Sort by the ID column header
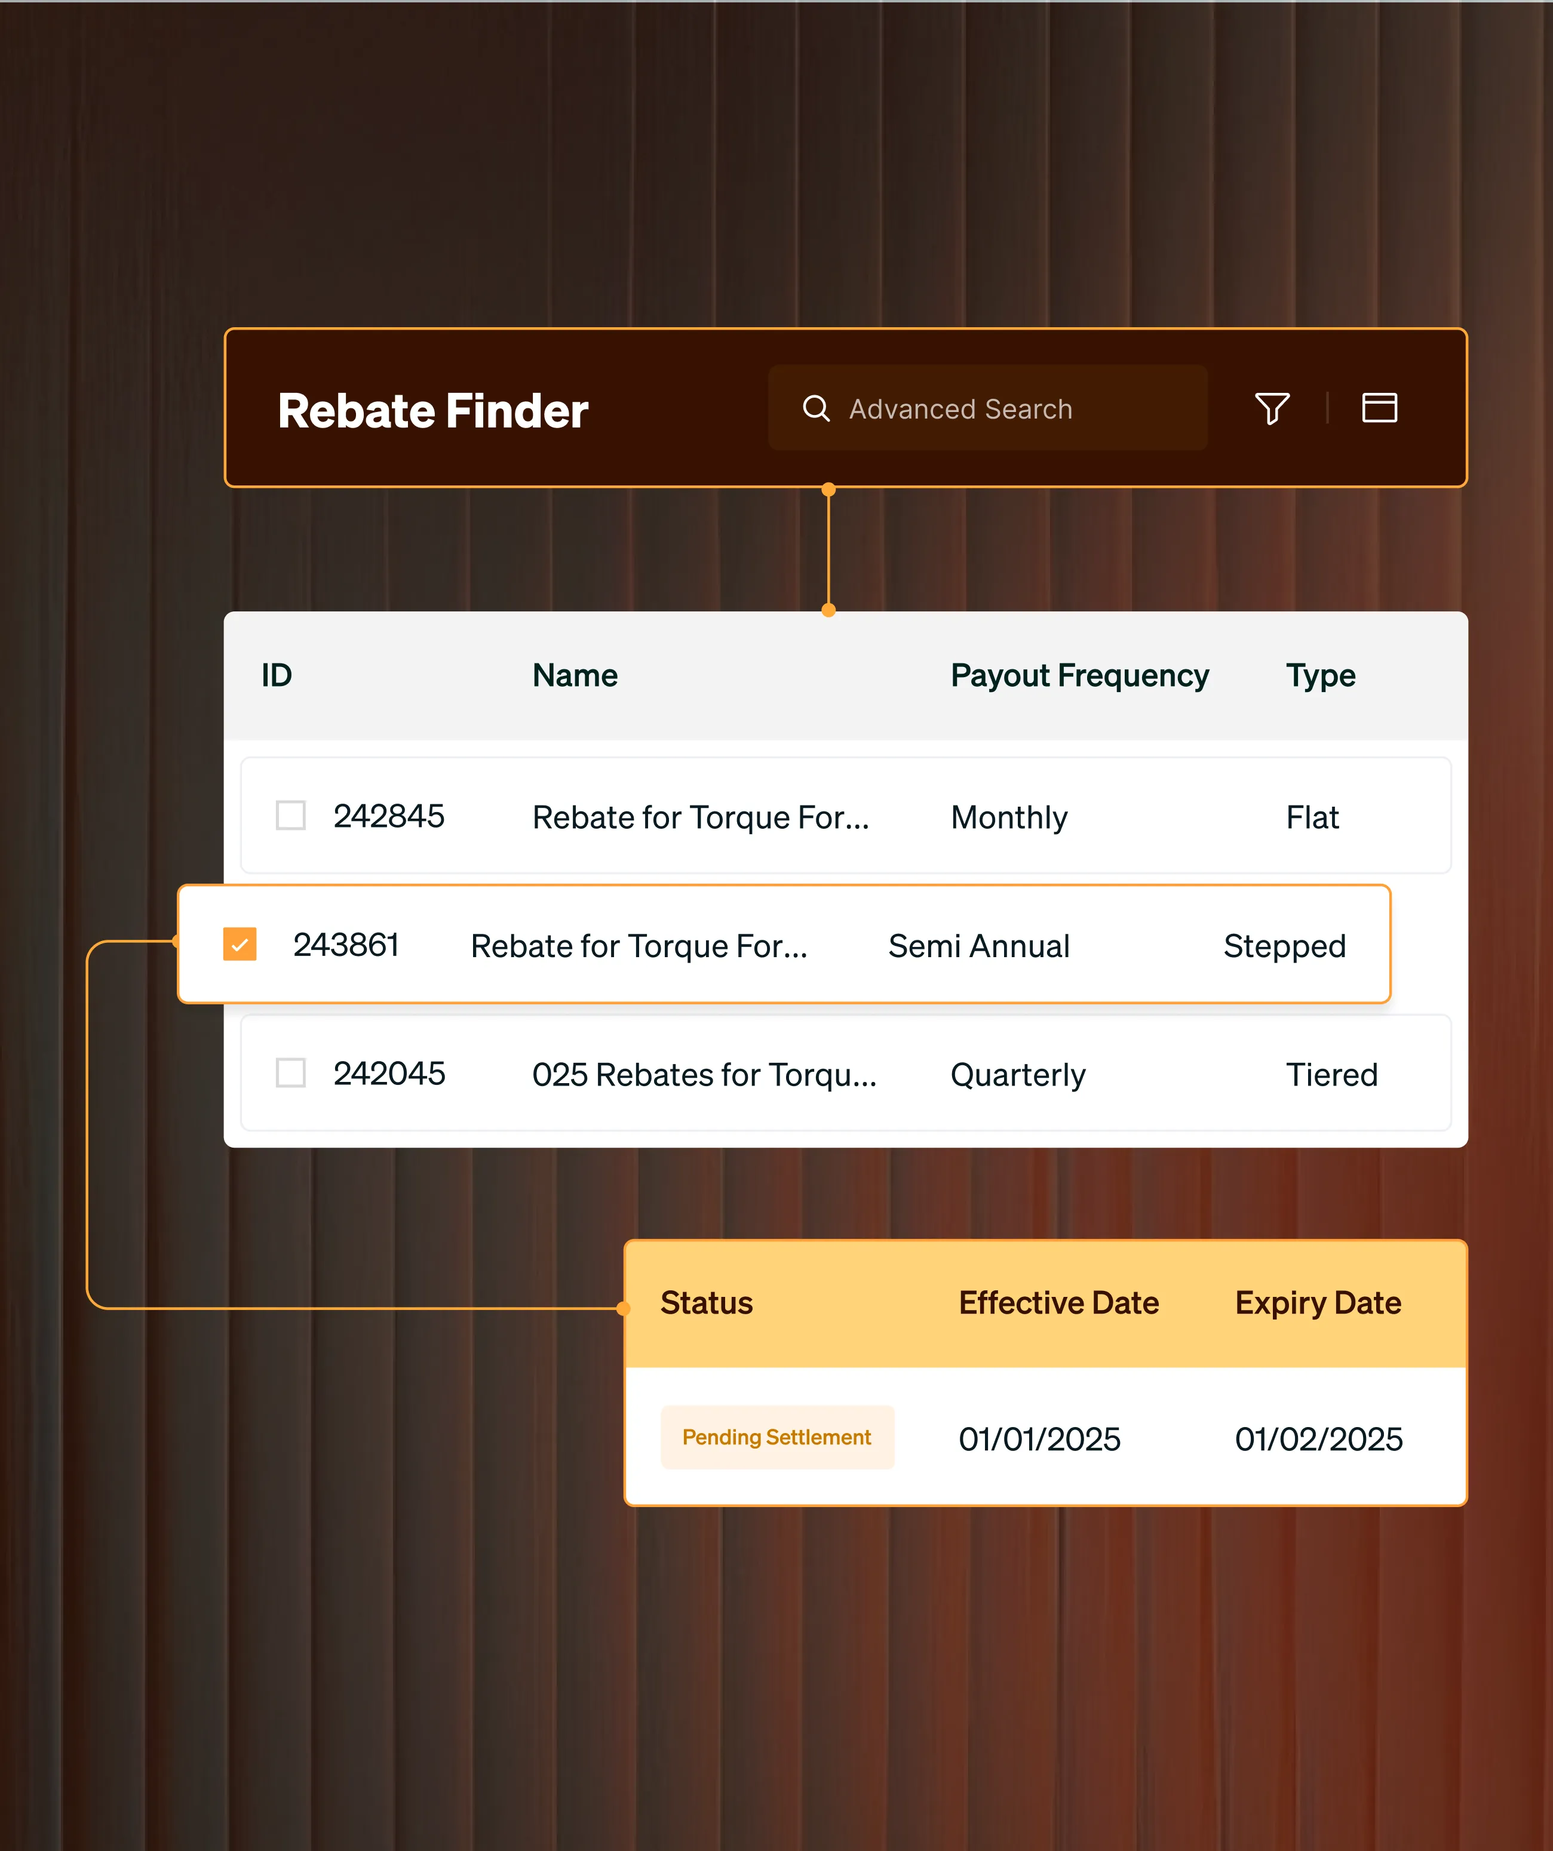 276,675
